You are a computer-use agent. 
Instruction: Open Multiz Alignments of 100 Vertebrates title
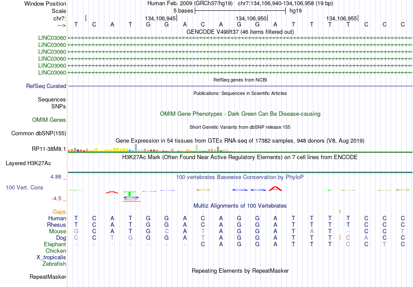tap(240, 205)
